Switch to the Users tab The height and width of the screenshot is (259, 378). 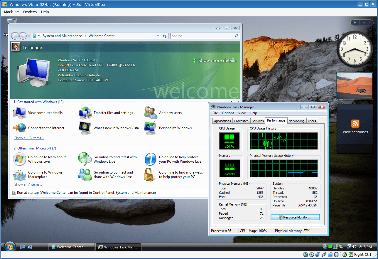coord(312,121)
